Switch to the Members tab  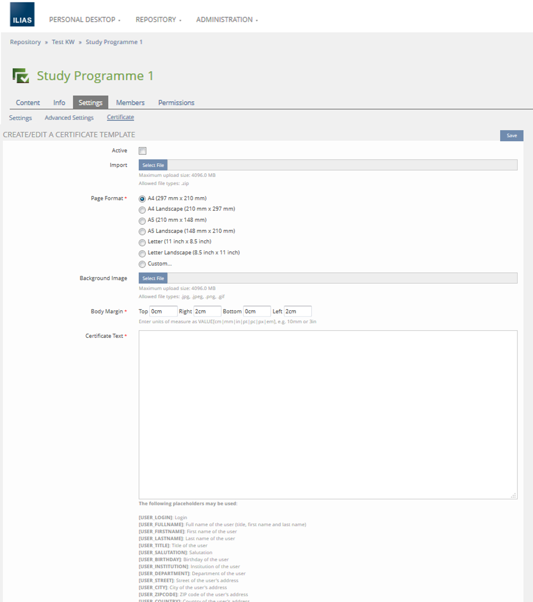click(x=130, y=103)
